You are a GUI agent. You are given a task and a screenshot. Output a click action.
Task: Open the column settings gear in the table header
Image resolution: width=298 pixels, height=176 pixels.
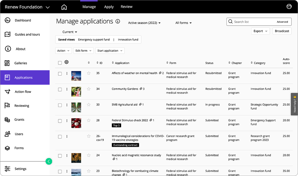coord(67,62)
